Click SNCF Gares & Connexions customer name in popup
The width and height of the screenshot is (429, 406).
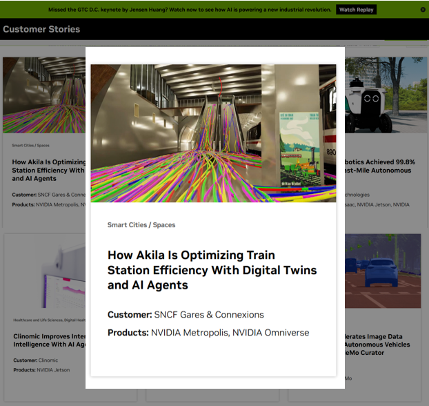(209, 315)
